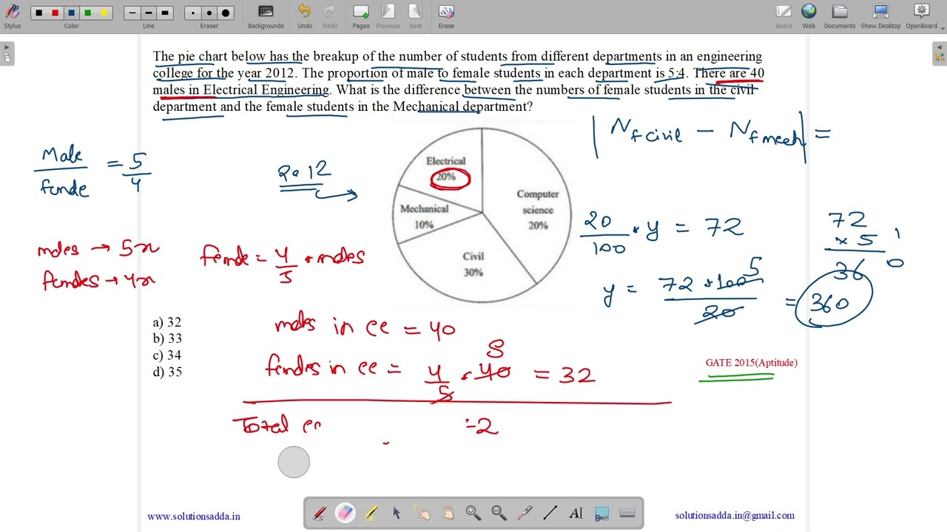Click the Computer science 20% pie slice

tap(538, 209)
